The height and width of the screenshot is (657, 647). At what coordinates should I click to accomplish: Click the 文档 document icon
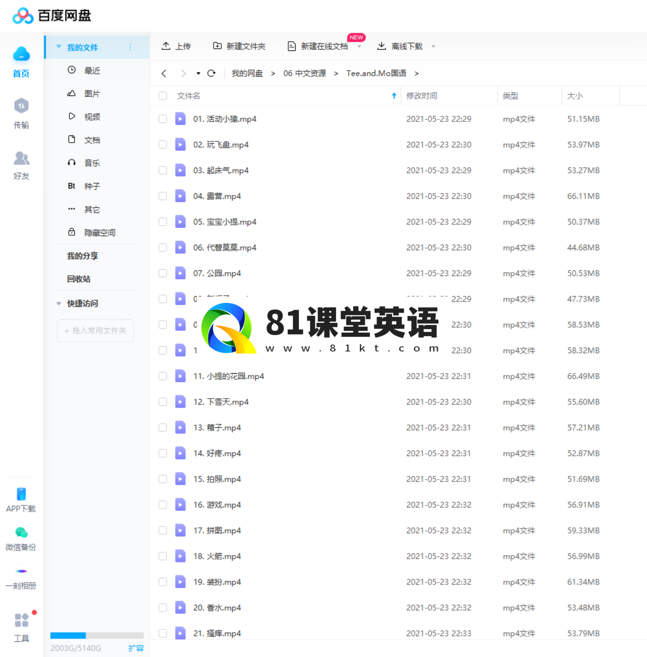pyautogui.click(x=72, y=139)
